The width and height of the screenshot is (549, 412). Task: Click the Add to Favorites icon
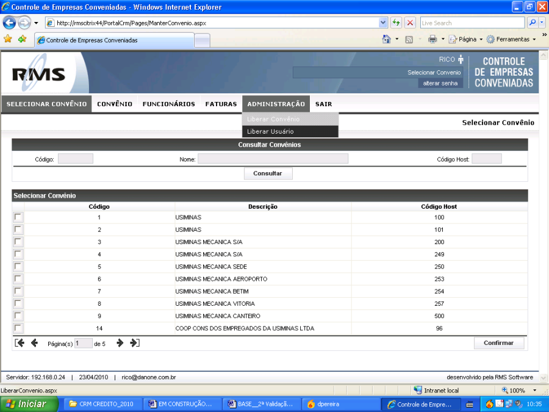[23, 39]
